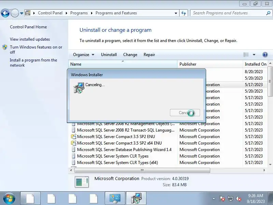Click the 8/20/2023 installed date cell
Image resolution: width=273 pixels, height=205 pixels.
pyautogui.click(x=254, y=72)
